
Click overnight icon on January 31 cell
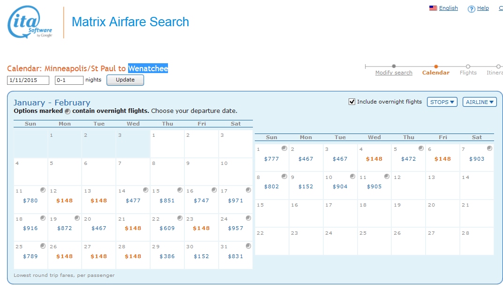click(x=248, y=246)
